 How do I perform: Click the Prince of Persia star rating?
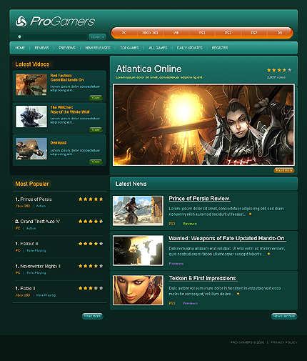(91, 199)
